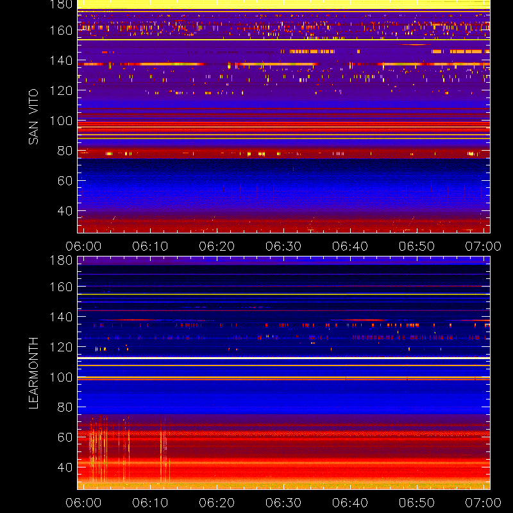This screenshot has width=513, height=513.
Task: Click 06:40 time label under San Vito plot
Action: tap(350, 246)
